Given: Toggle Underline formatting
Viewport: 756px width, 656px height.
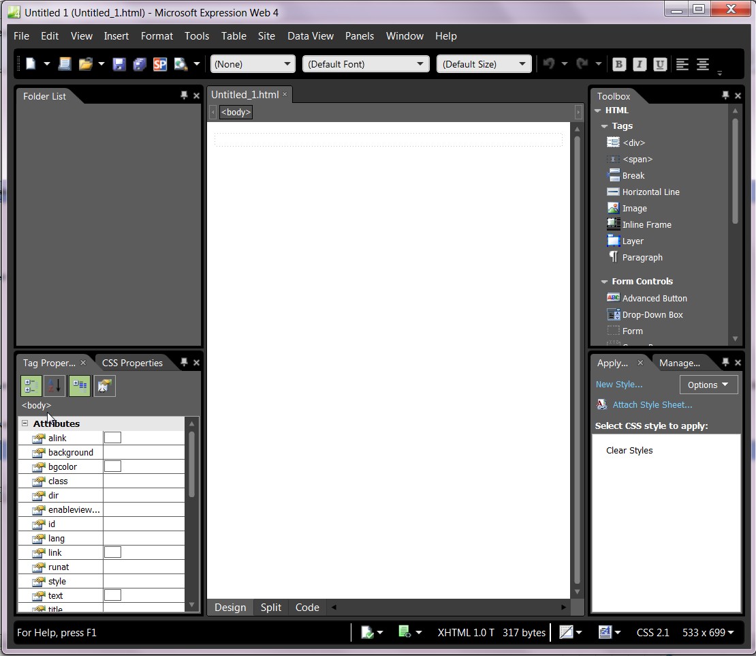Looking at the screenshot, I should pos(659,63).
